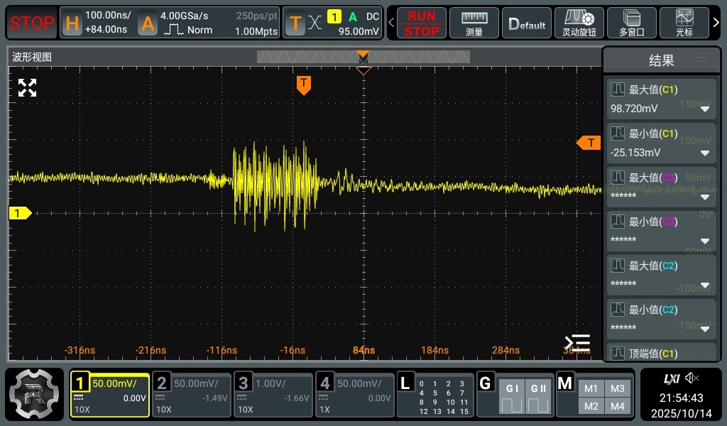Toggle channel 3 on
The width and height of the screenshot is (727, 426).
pyautogui.click(x=273, y=395)
